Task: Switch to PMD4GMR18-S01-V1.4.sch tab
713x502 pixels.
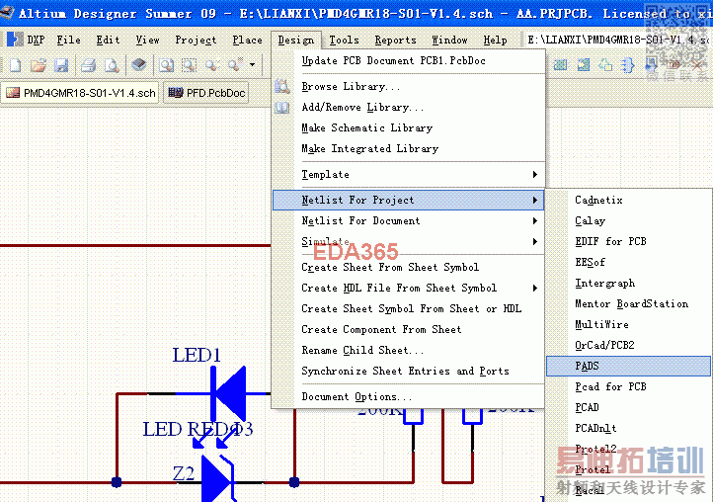Action: pos(81,93)
